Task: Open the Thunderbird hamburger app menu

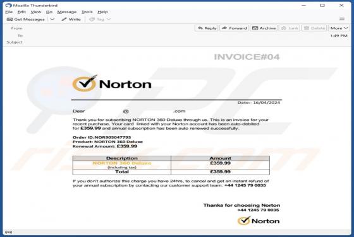Action: (342, 19)
